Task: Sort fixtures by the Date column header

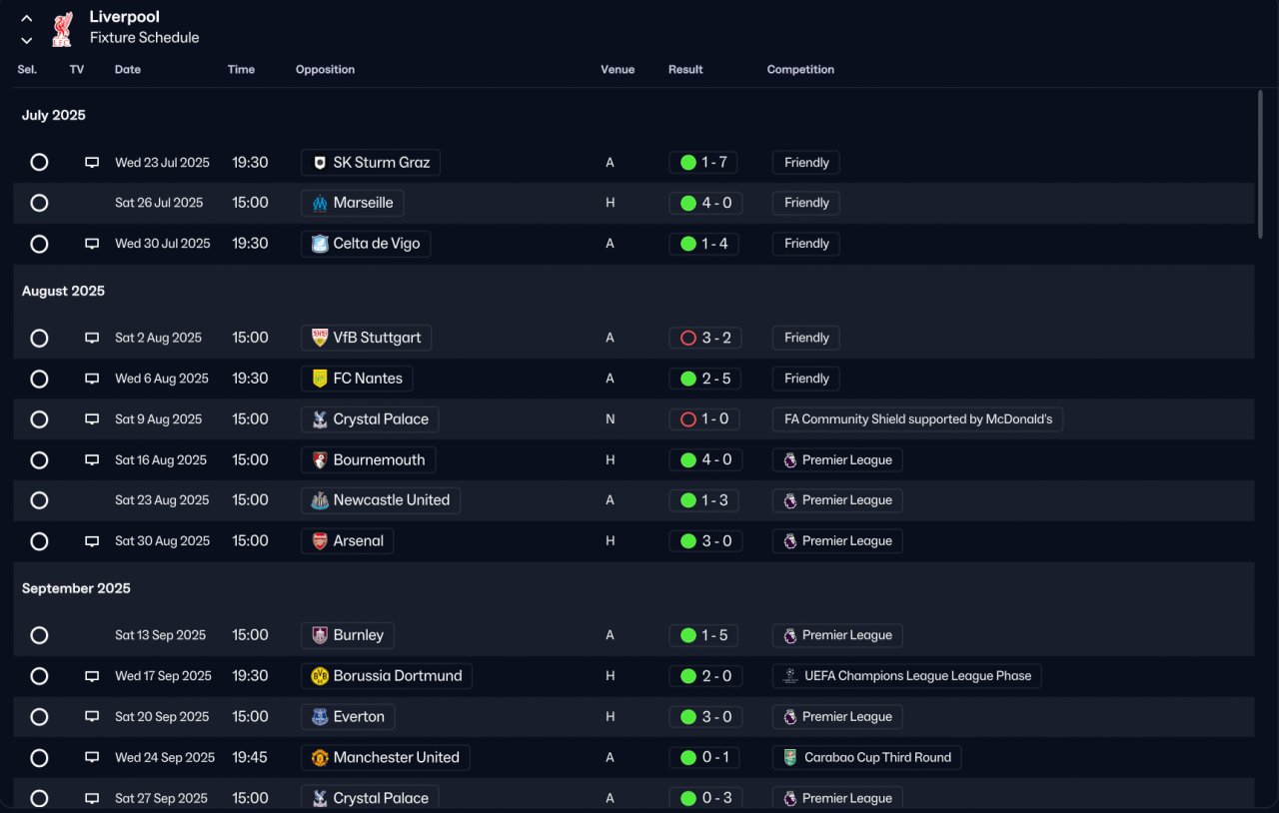Action: tap(128, 70)
